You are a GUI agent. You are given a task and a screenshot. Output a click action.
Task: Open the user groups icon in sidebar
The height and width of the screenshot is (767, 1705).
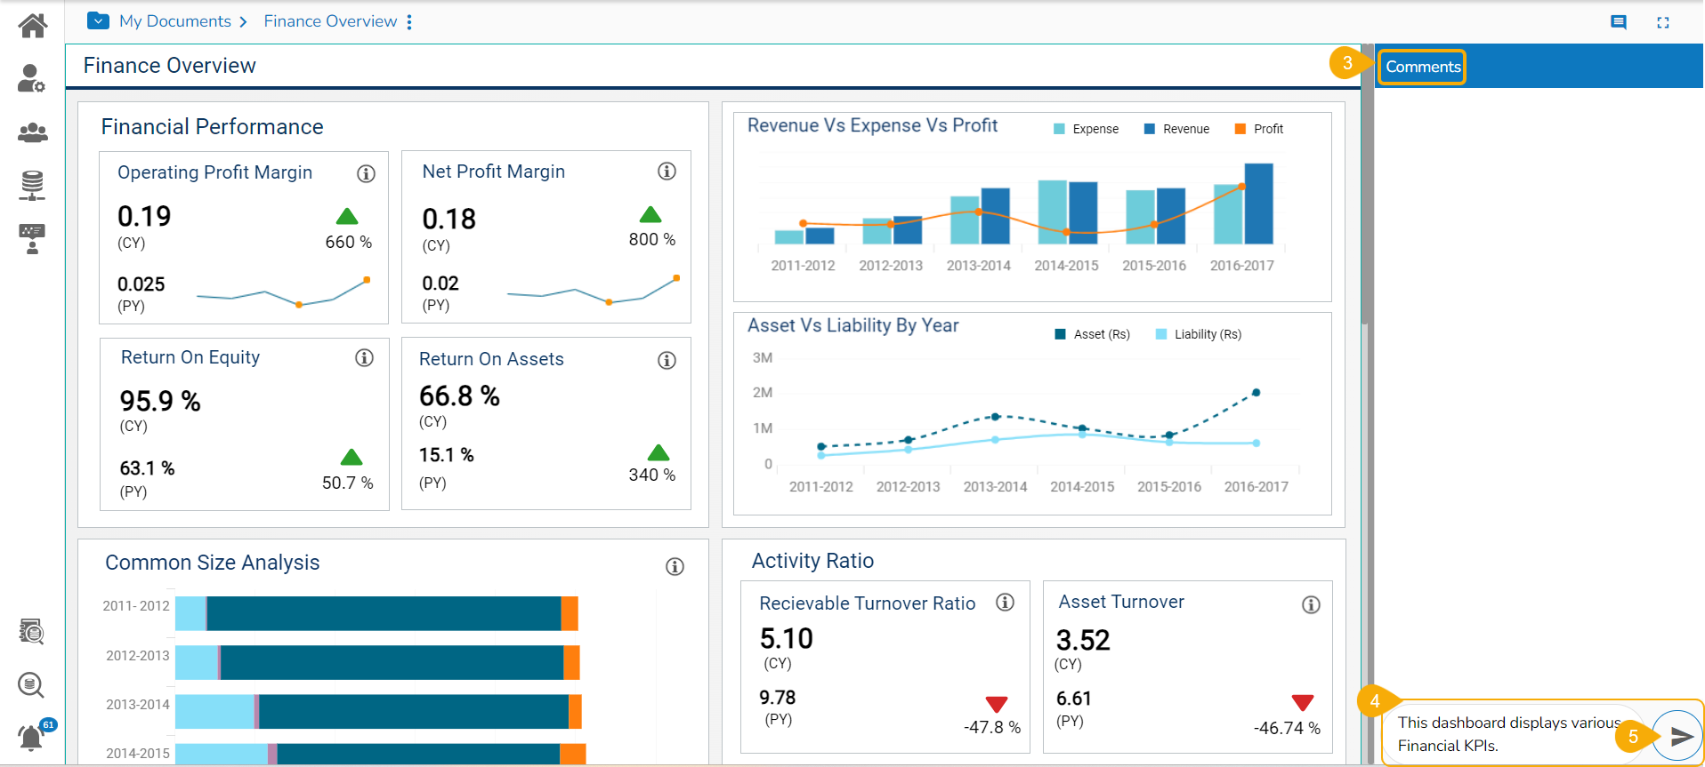[x=33, y=132]
